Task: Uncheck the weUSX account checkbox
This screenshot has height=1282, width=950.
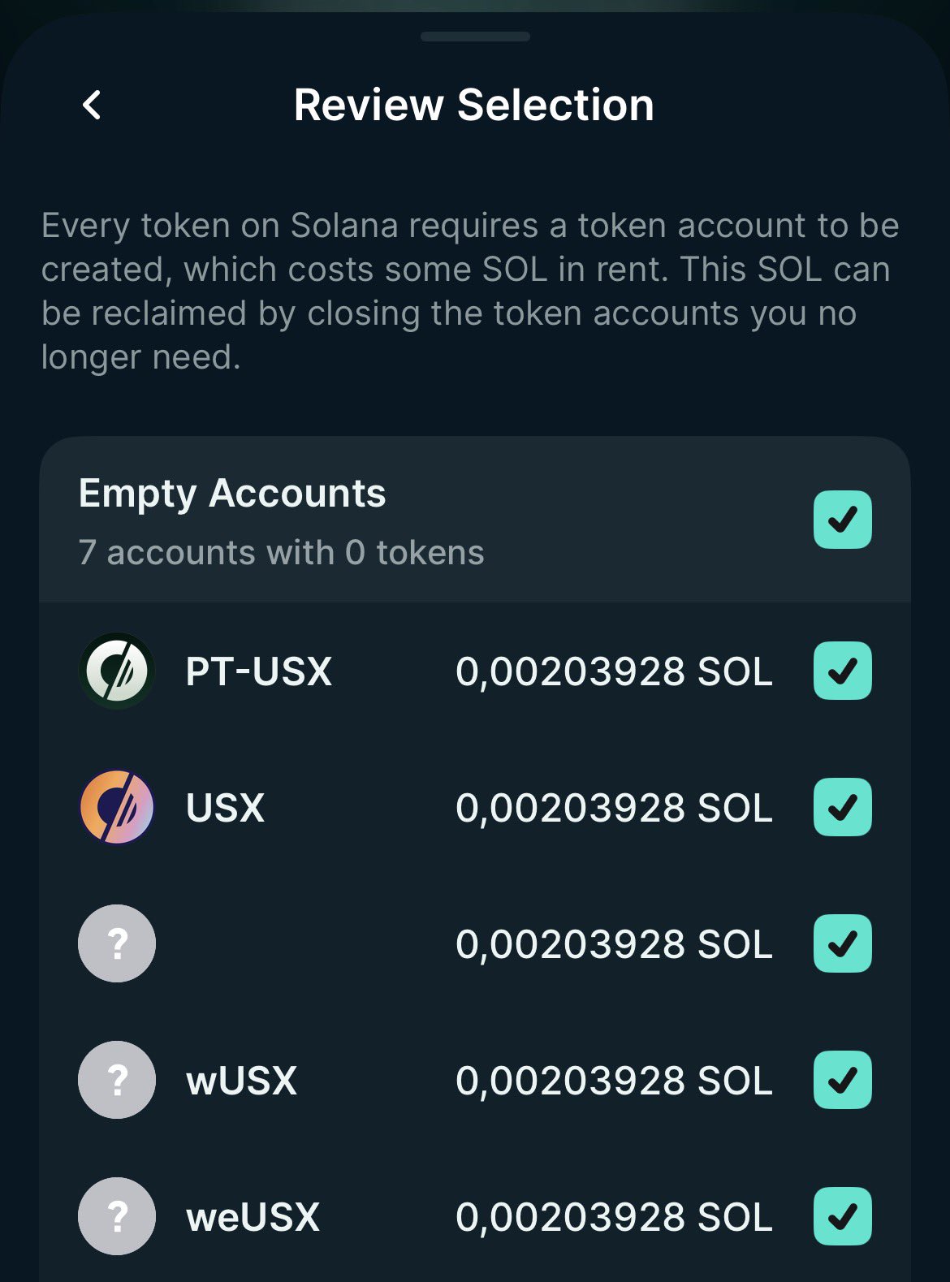Action: pos(842,1216)
